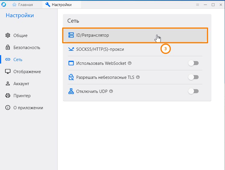Open the hamburger menu in the title bar
225x170 pixels.
click(x=197, y=5)
